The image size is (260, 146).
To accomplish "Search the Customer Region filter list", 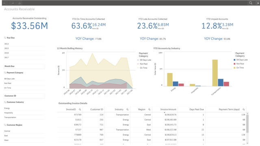I will (x=5, y=125).
